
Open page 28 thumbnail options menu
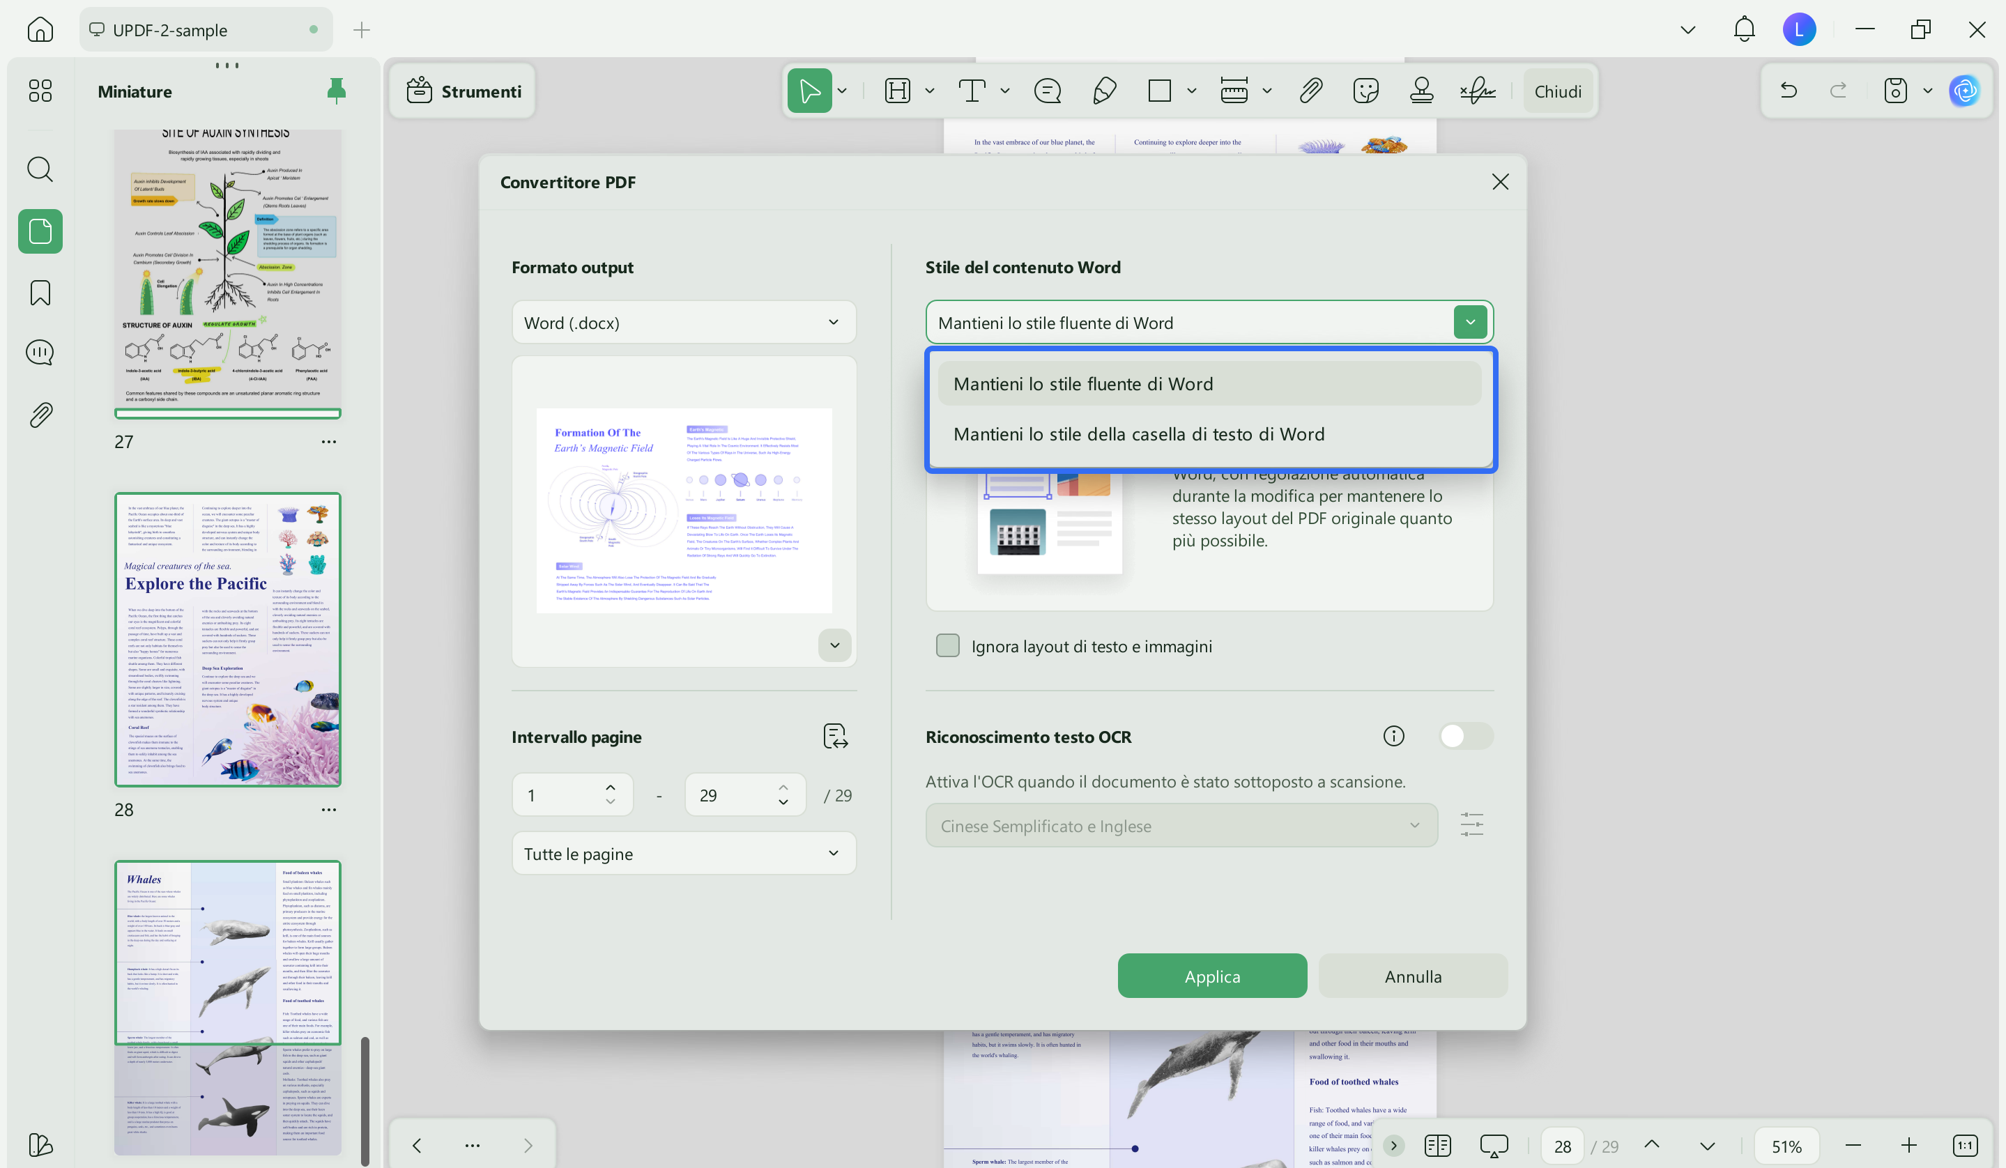pyautogui.click(x=329, y=809)
